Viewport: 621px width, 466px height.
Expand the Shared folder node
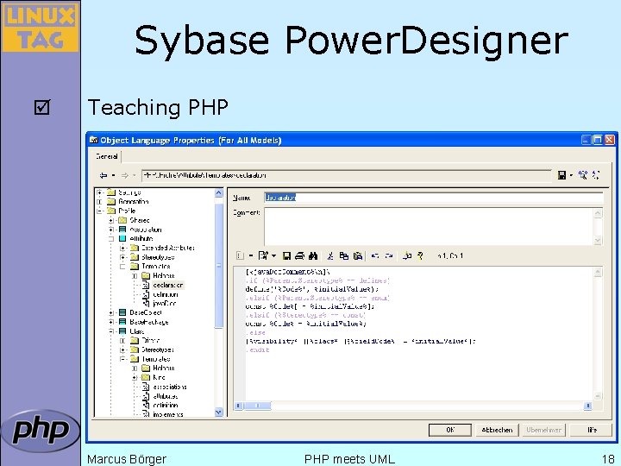point(111,220)
